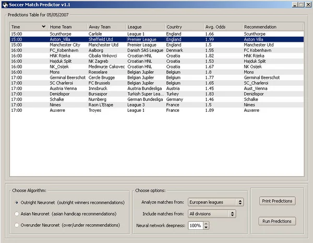This screenshot has height=243, width=313.
Task: Choose the Asian Neuronet radio option
Action: pyautogui.click(x=17, y=214)
